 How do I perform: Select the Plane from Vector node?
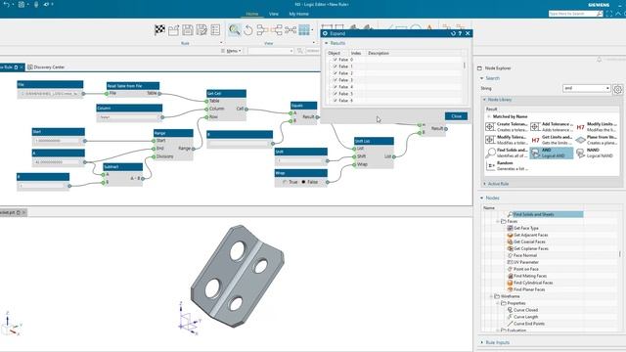pyautogui.click(x=597, y=140)
